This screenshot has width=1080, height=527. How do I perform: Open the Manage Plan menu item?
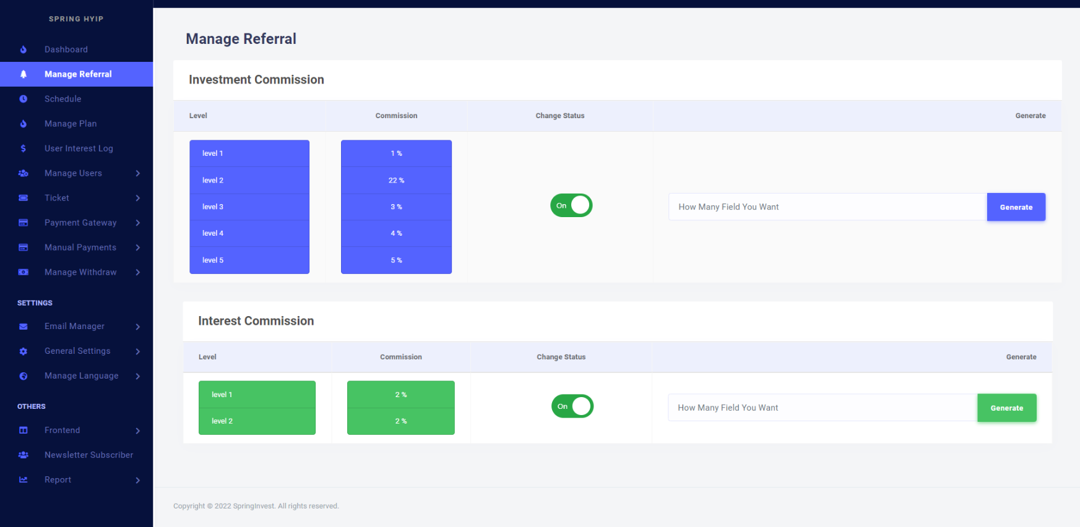(x=71, y=124)
